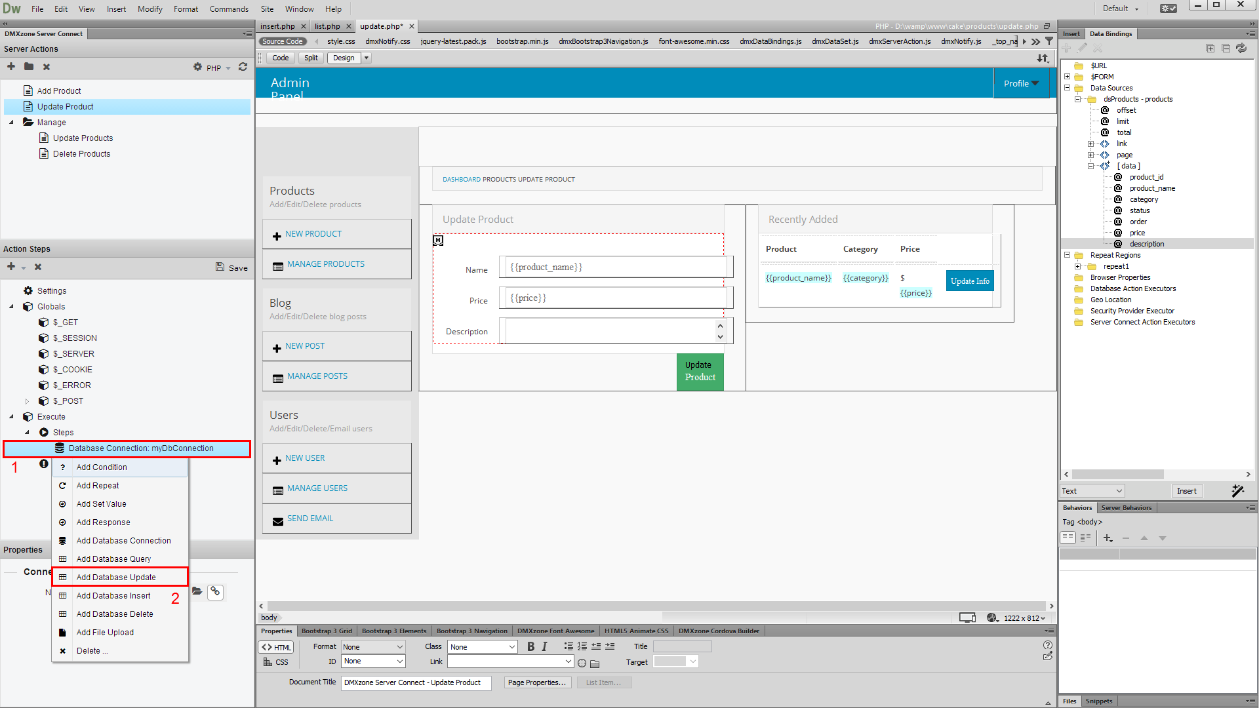This screenshot has height=708, width=1259.
Task: Click the Point to File target icon
Action: (x=582, y=663)
